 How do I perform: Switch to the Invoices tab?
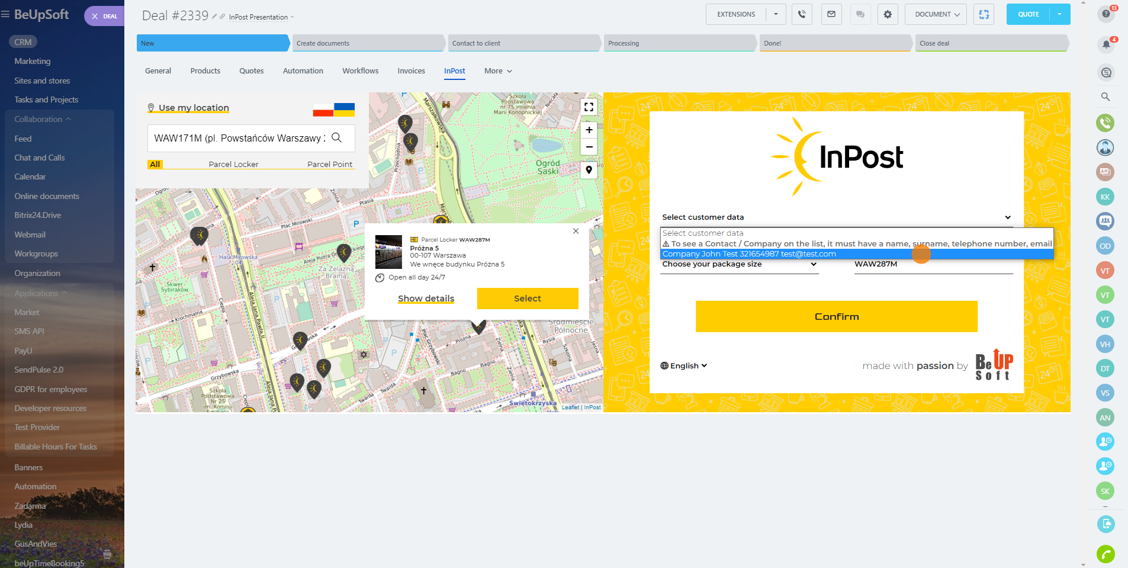click(411, 71)
